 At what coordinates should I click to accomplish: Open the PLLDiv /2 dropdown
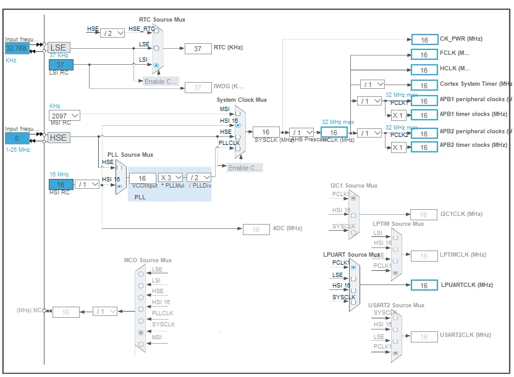click(x=199, y=177)
